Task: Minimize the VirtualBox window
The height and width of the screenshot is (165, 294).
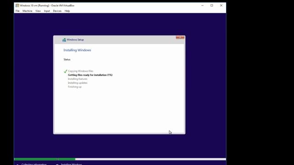Action: pos(202,5)
